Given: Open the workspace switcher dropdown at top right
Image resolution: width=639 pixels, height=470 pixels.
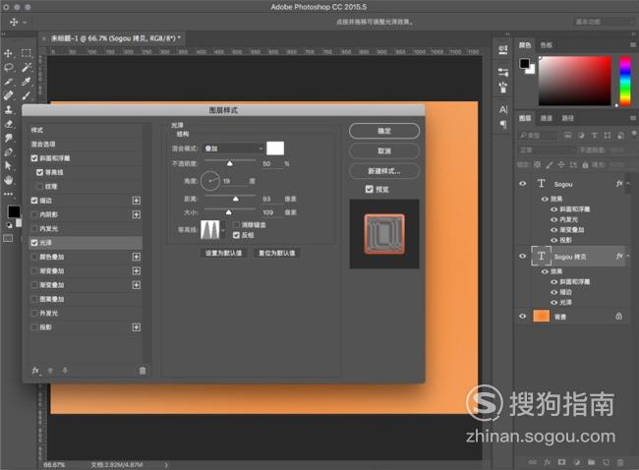Looking at the screenshot, I should tap(603, 22).
